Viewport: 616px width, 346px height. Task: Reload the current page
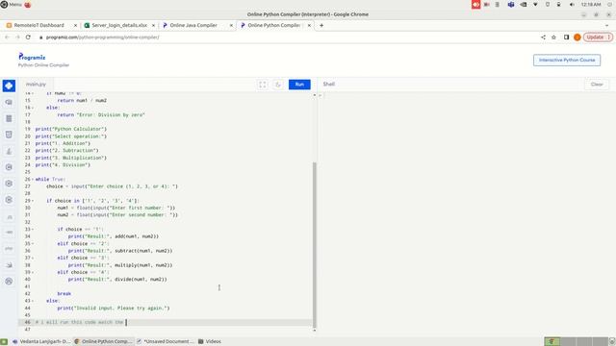[28, 37]
